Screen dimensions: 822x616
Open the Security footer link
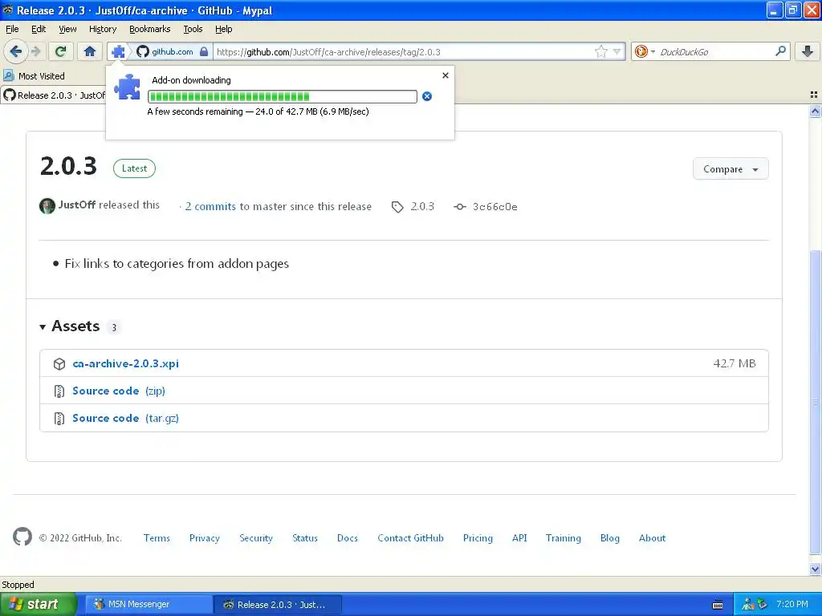pyautogui.click(x=256, y=538)
